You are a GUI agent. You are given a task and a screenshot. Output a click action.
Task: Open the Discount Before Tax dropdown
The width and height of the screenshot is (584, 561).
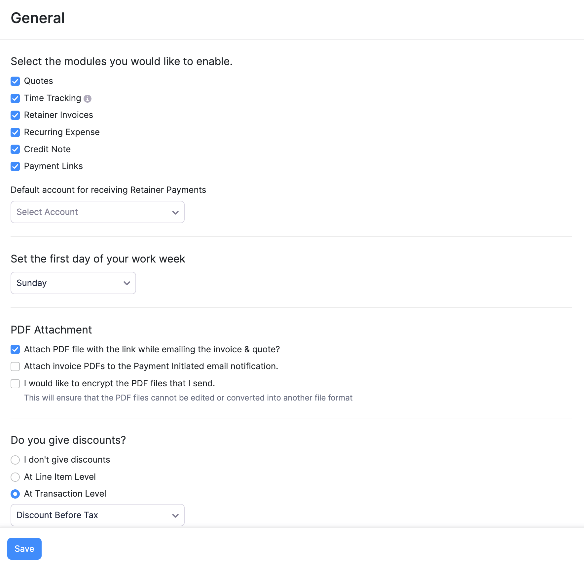97,515
